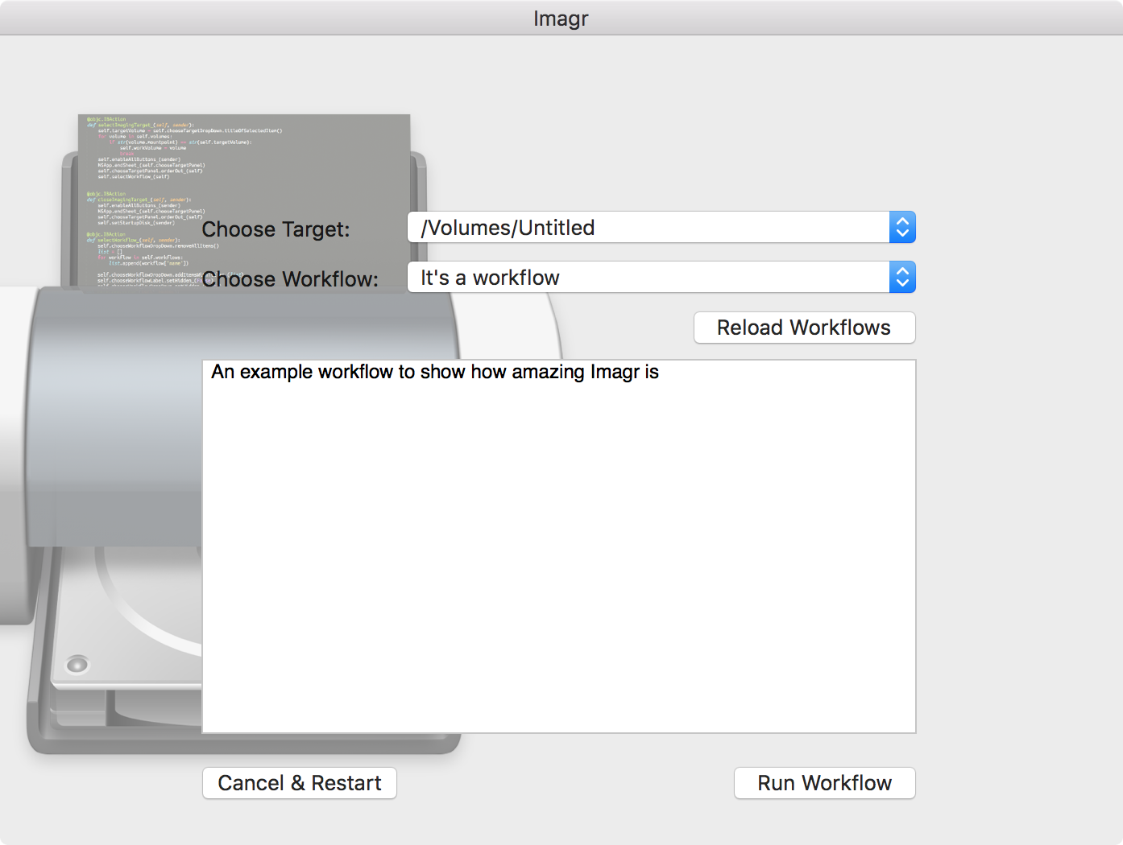Click the 'Choose Target:' label
The height and width of the screenshot is (845, 1123).
(x=276, y=229)
